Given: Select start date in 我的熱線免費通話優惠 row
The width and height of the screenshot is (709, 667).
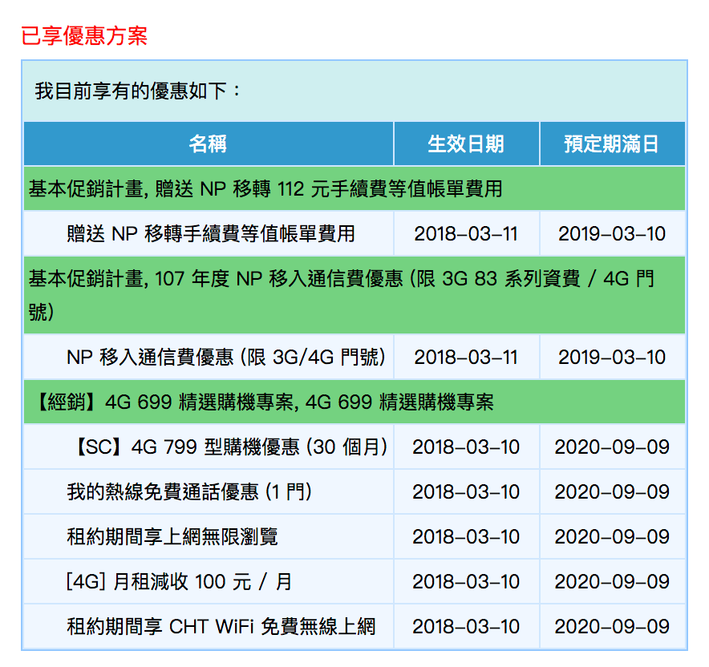Looking at the screenshot, I should [466, 491].
